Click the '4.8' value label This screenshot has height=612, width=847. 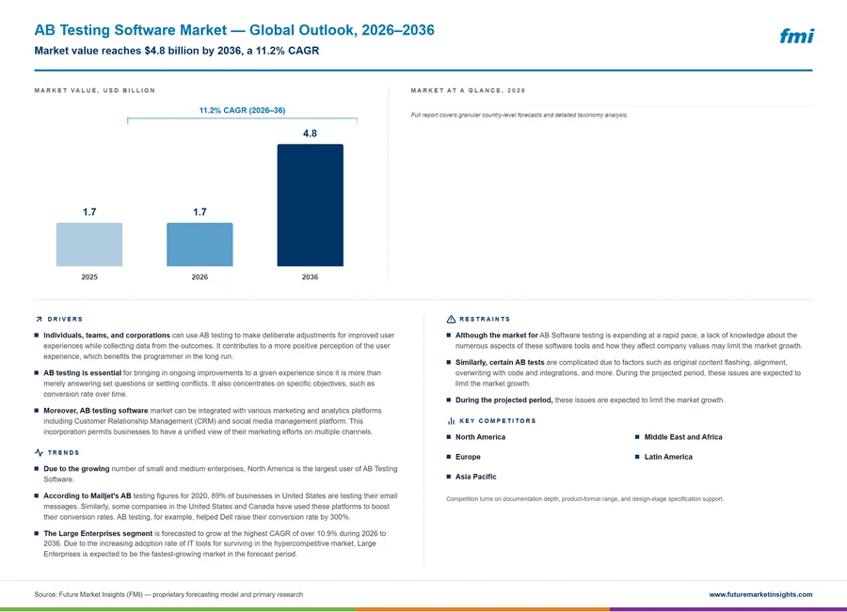(310, 133)
